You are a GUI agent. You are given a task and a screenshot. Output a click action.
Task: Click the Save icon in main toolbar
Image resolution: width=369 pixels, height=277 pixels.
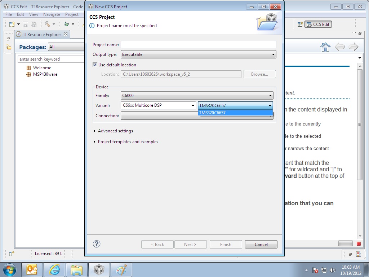coord(26,24)
